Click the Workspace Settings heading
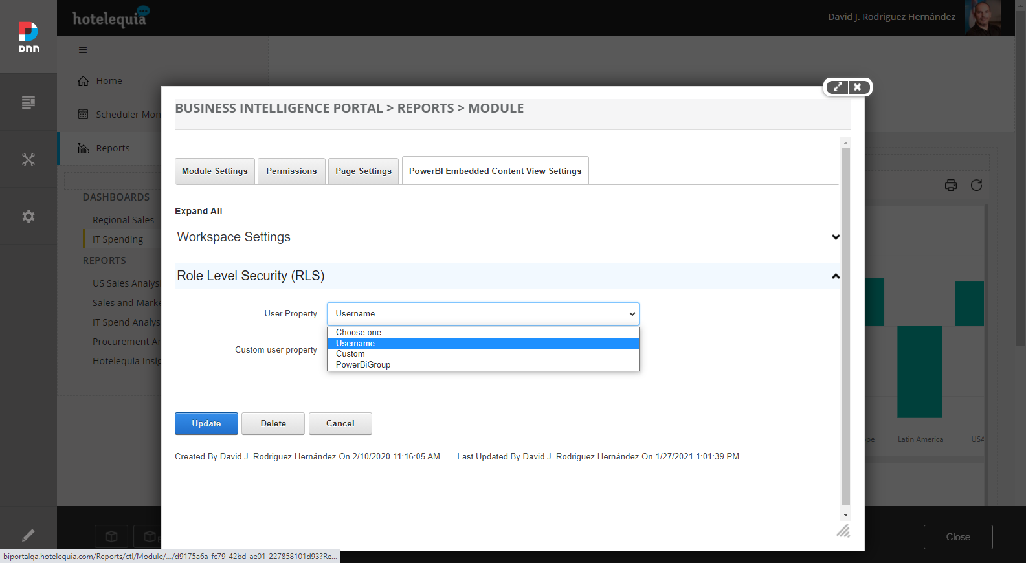The height and width of the screenshot is (563, 1026). 234,237
